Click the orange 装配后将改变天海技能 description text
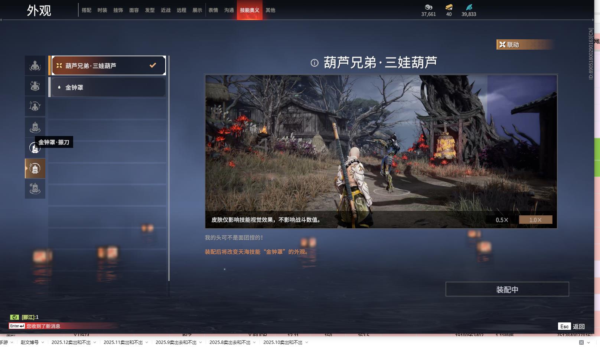Image resolution: width=600 pixels, height=348 pixels. click(257, 252)
